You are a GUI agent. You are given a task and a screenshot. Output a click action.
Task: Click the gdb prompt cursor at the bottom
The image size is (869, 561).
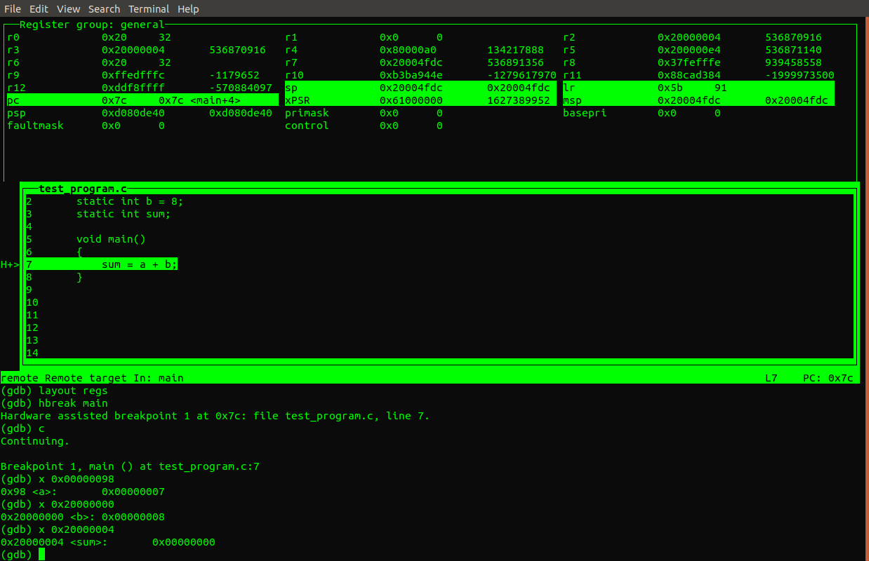(41, 555)
